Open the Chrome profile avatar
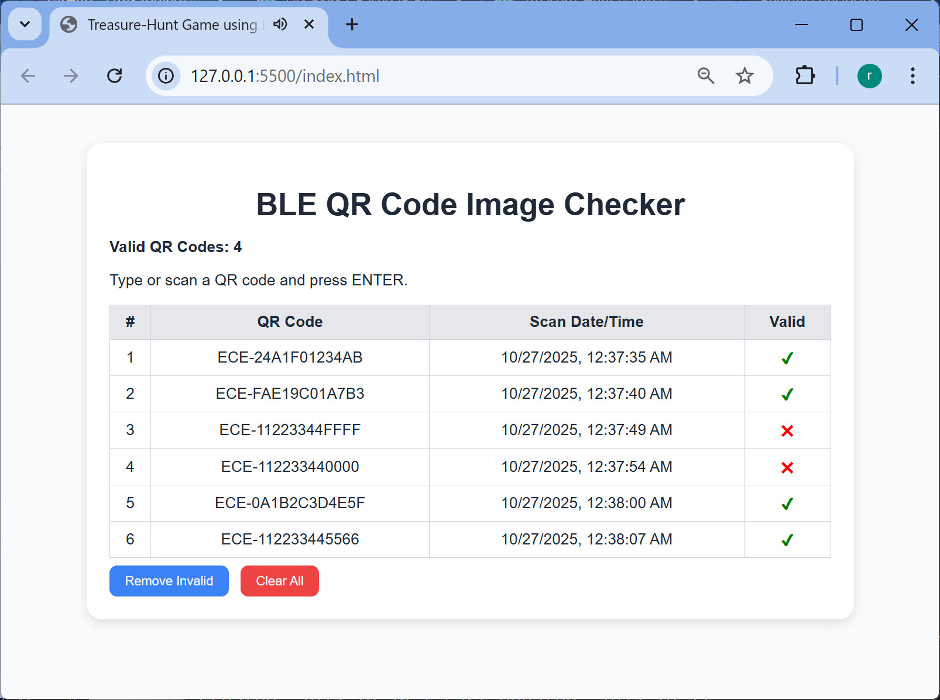Image resolution: width=940 pixels, height=700 pixels. 869,76
